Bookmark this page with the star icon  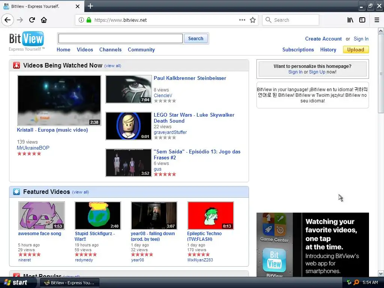point(253,20)
